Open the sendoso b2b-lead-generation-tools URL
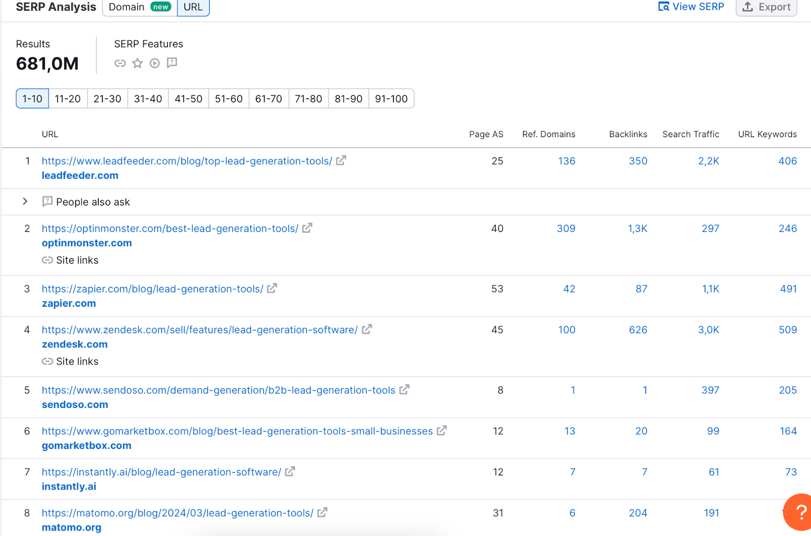This screenshot has width=811, height=536. tap(218, 390)
